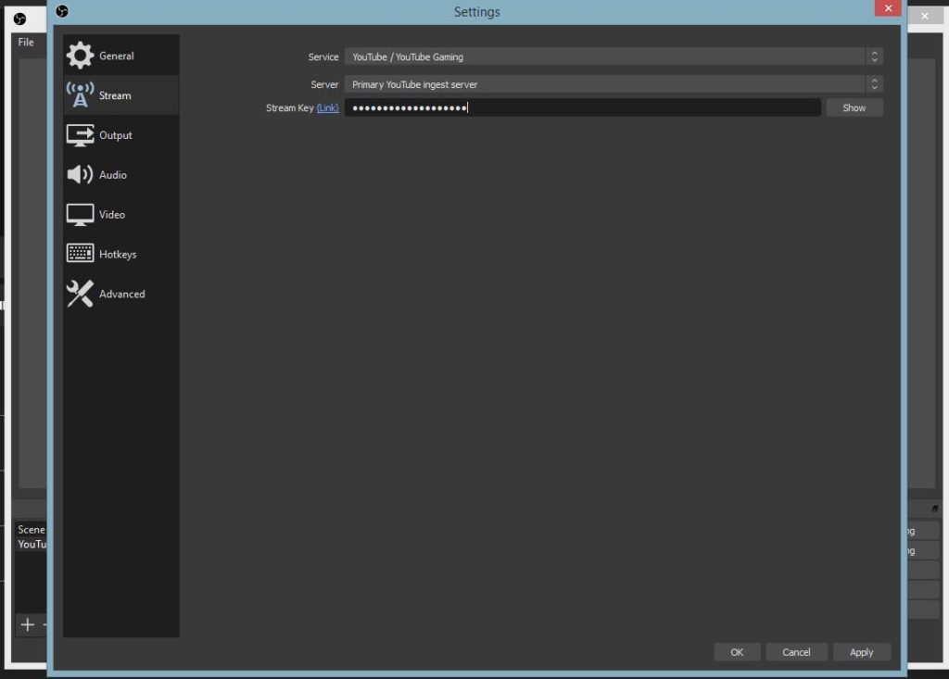Open the General settings gear icon
This screenshot has width=949, height=679.
pos(80,56)
